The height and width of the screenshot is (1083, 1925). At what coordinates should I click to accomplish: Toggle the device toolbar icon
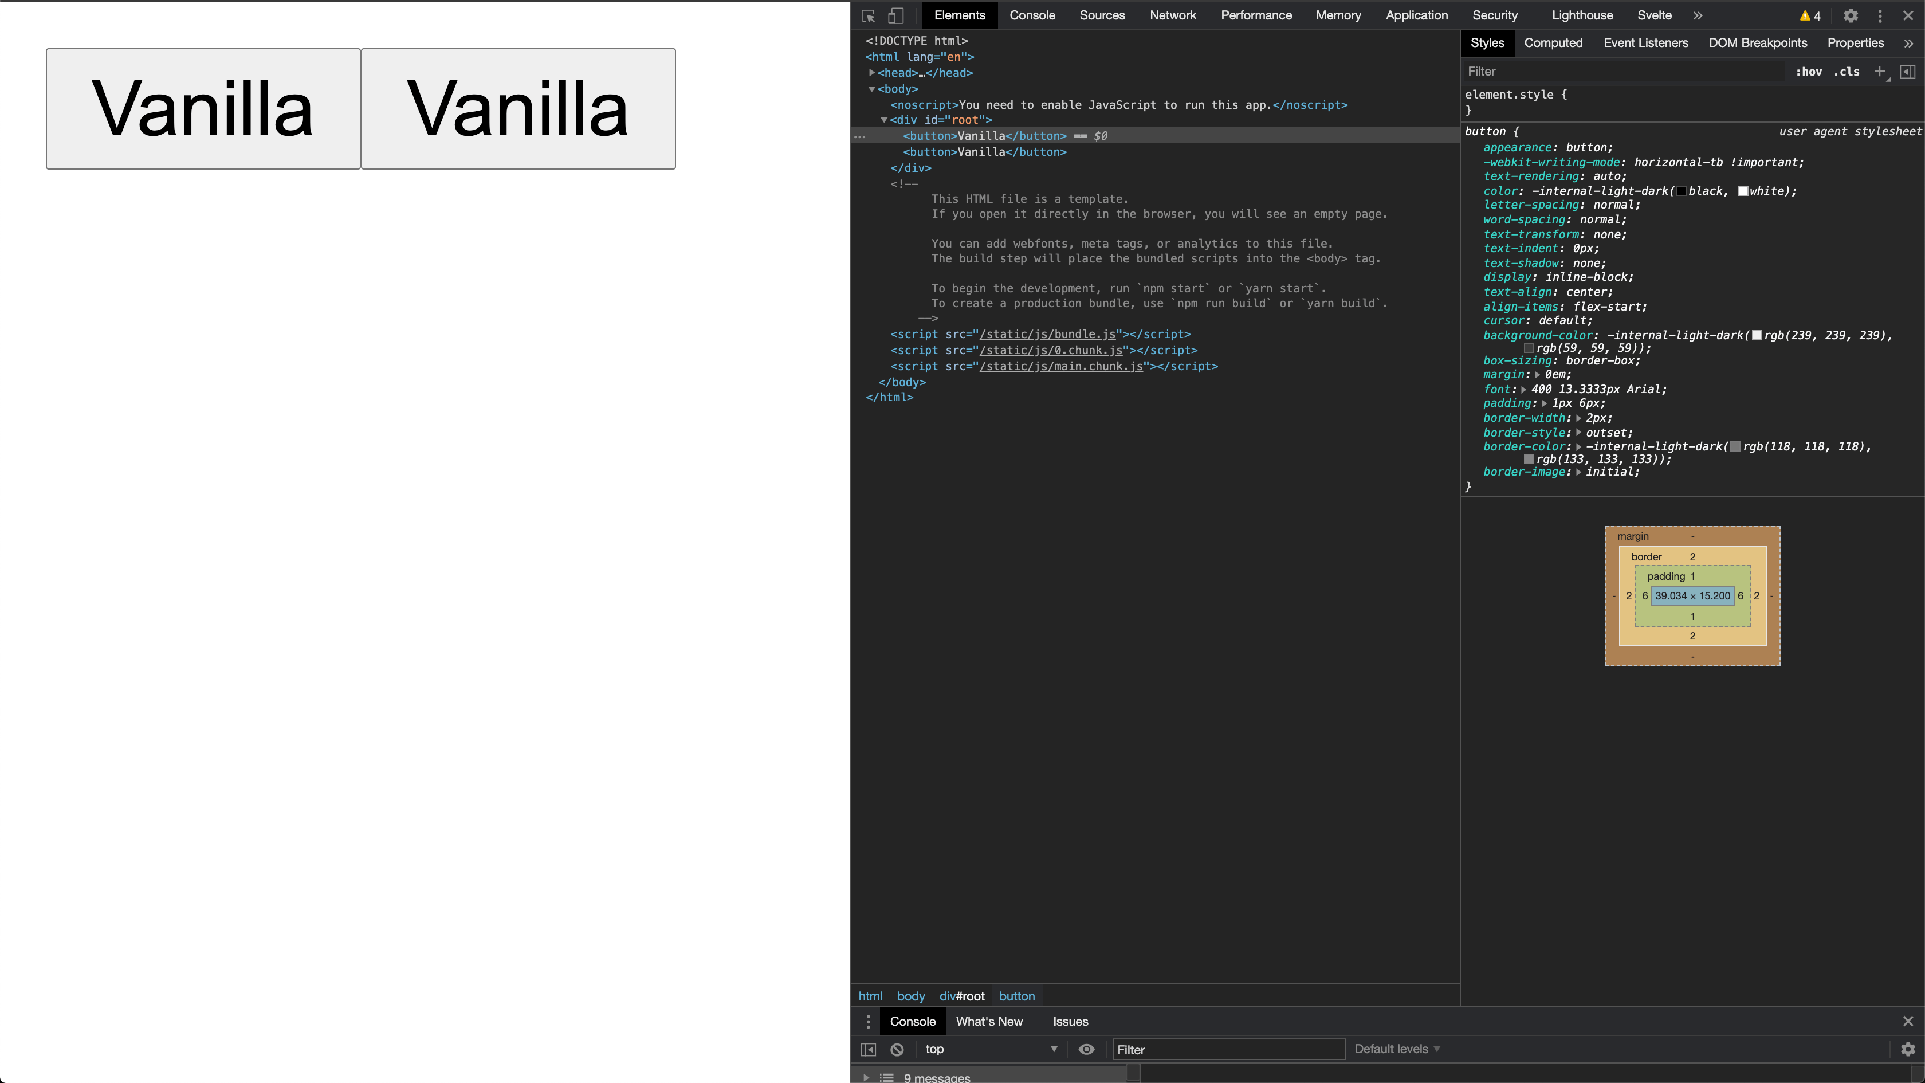click(x=895, y=15)
